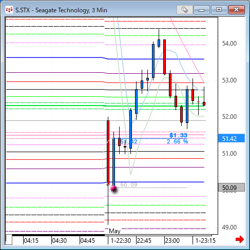Click the 1-22:30 time axis label

point(121,241)
